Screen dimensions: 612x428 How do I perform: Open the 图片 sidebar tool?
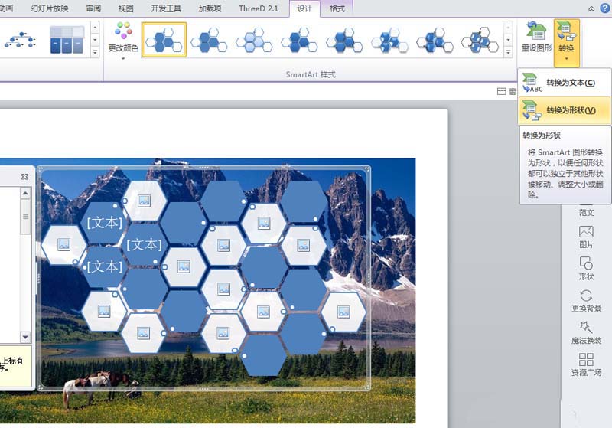click(x=586, y=237)
